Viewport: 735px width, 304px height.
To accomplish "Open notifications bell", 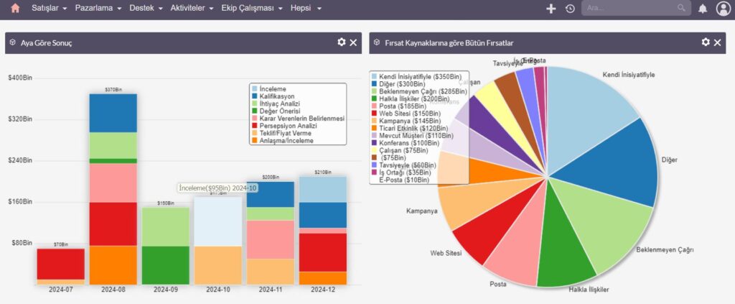I will 703,9.
